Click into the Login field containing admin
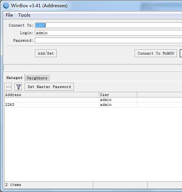The width and height of the screenshot is (182, 192). click(108, 33)
